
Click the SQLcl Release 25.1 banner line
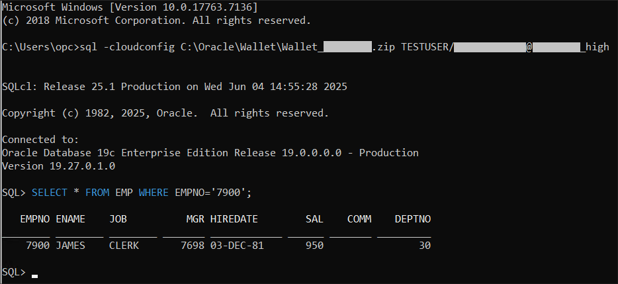point(175,87)
